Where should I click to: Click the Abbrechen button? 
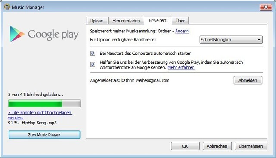(x=217, y=146)
